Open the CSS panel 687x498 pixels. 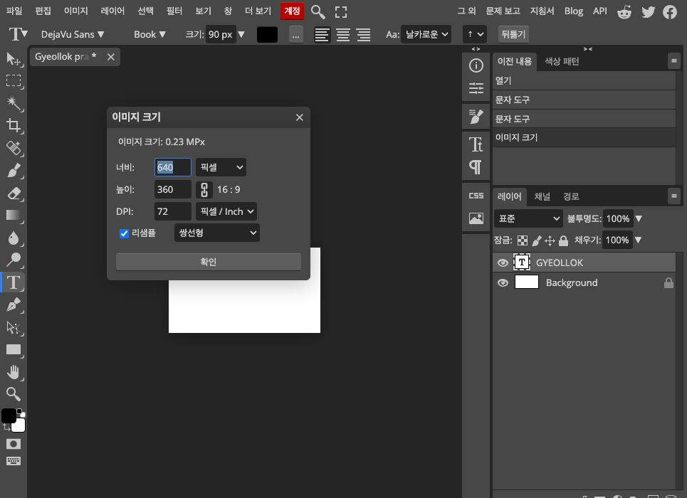click(x=476, y=196)
